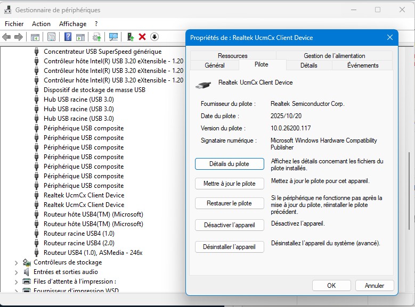
Task: Click the Properties toolbar icon
Action: coord(51,37)
